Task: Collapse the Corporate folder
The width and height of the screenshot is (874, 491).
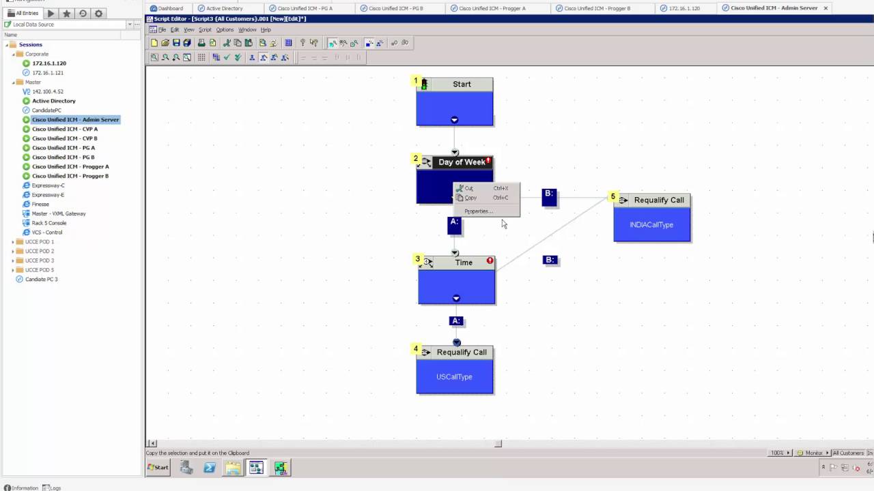Action: (13, 54)
